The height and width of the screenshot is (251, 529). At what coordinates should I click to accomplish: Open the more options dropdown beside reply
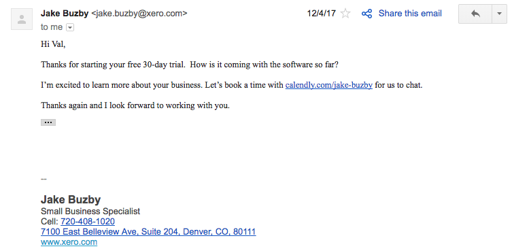pos(499,14)
